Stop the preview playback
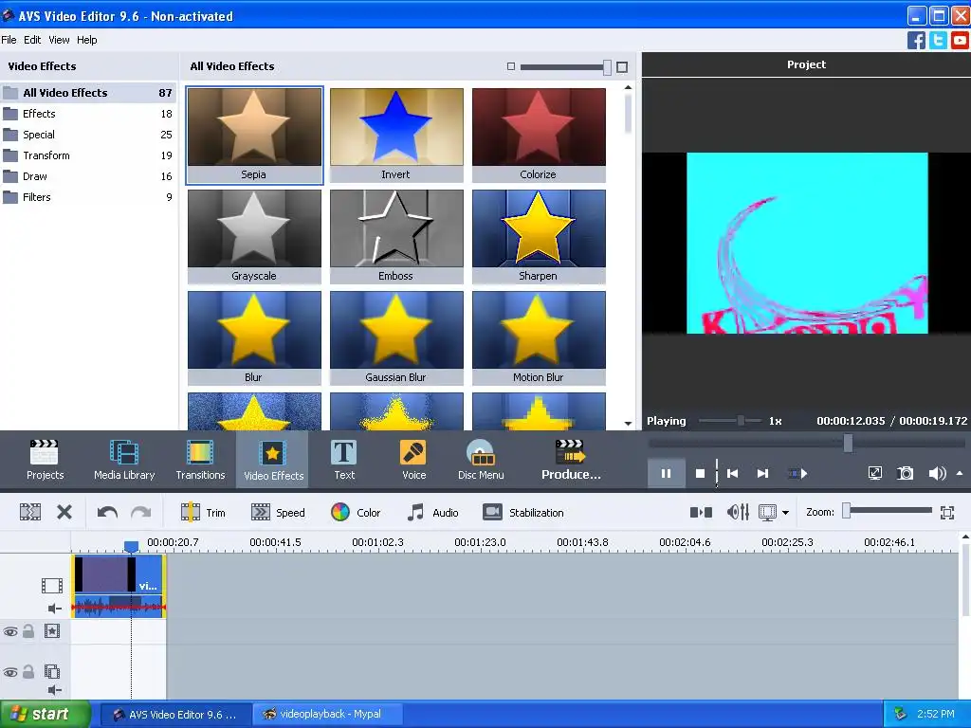 701,474
